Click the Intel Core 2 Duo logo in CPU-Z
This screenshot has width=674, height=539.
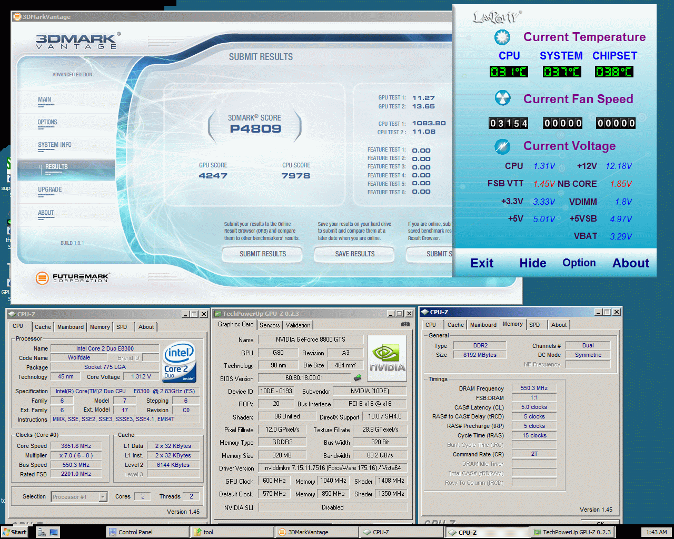pyautogui.click(x=180, y=362)
